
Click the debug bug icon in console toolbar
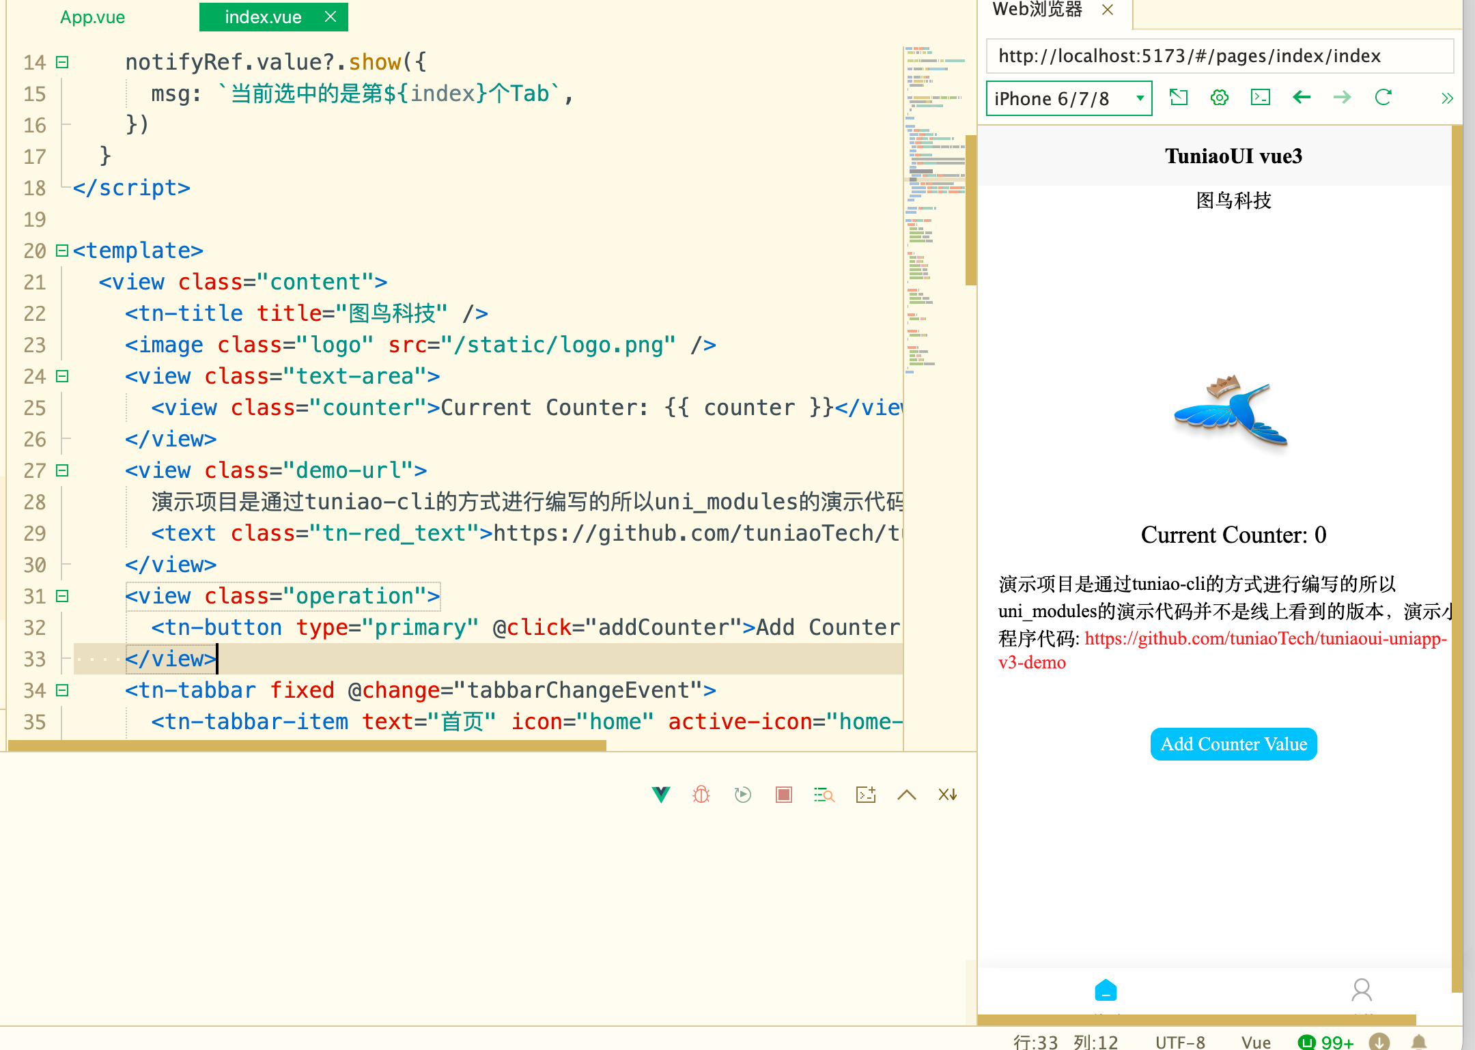pyautogui.click(x=701, y=795)
